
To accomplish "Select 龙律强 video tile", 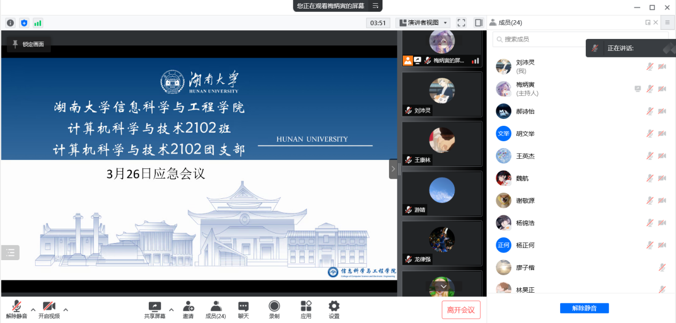I will tap(442, 243).
